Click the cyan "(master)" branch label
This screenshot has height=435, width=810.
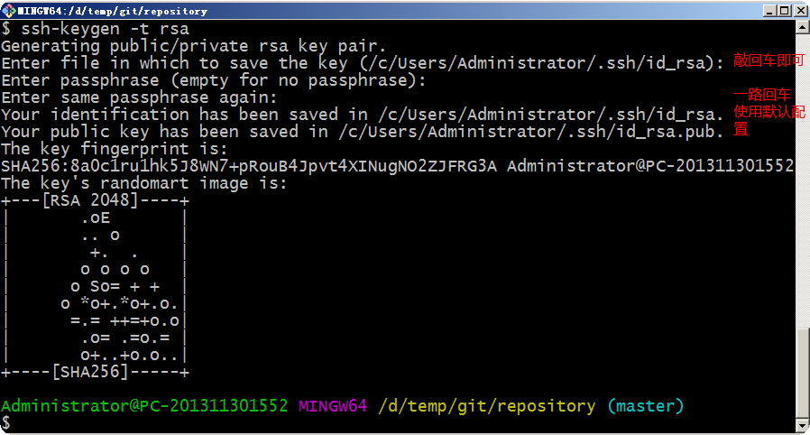click(x=645, y=406)
